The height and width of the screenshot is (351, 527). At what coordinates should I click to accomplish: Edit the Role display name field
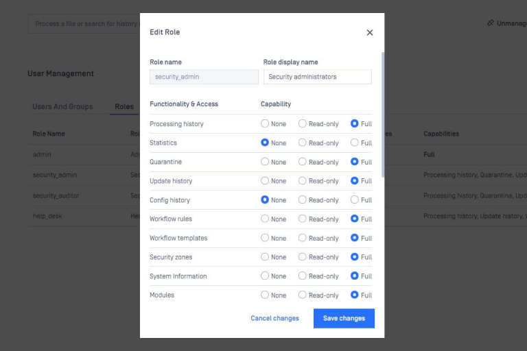317,77
